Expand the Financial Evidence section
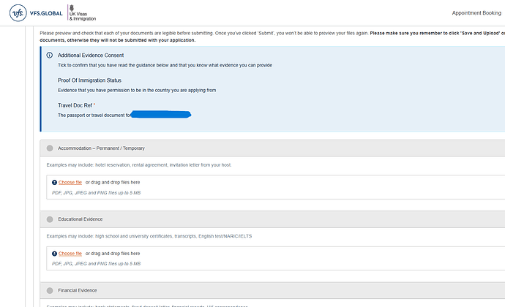The width and height of the screenshot is (505, 307). coord(78,290)
